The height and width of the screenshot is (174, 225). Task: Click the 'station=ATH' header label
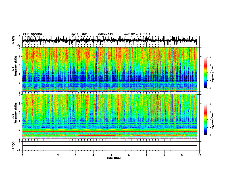click(105, 34)
